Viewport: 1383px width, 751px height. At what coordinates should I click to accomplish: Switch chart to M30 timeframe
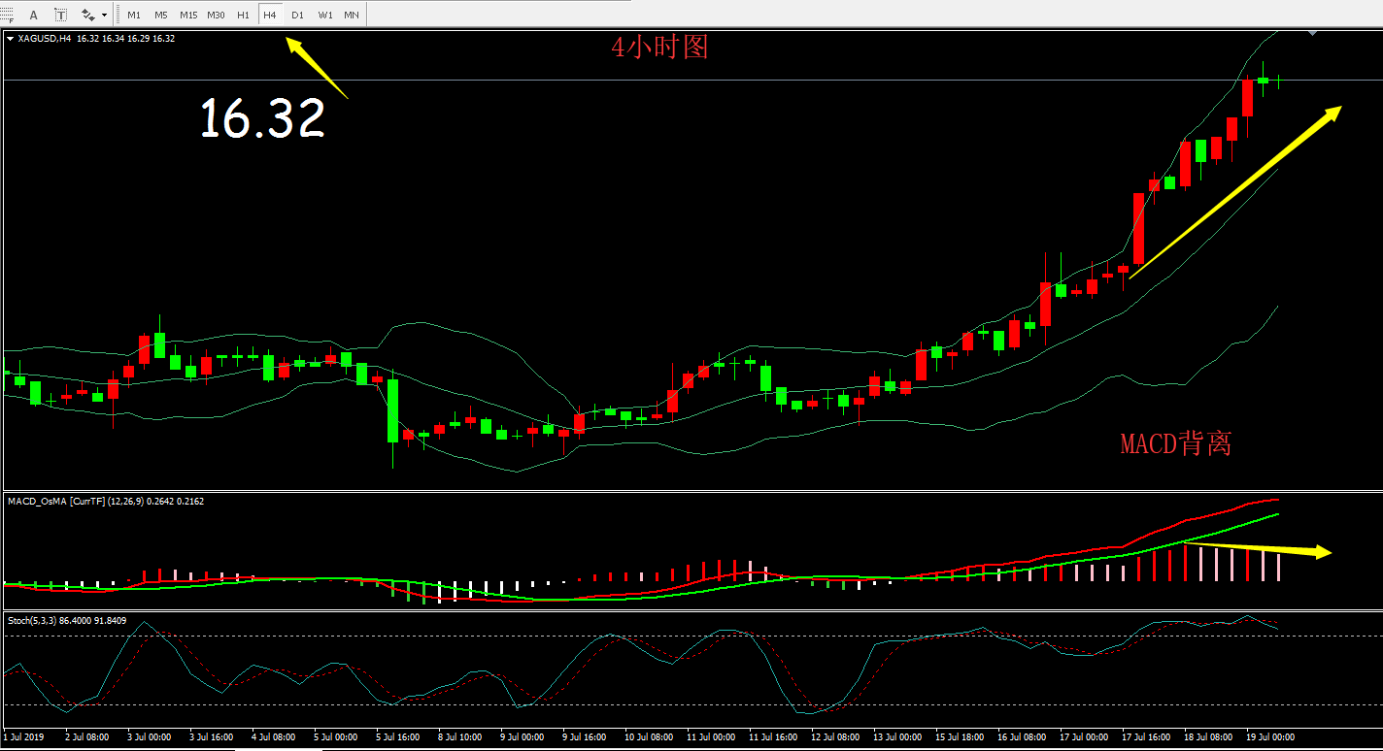pos(217,15)
